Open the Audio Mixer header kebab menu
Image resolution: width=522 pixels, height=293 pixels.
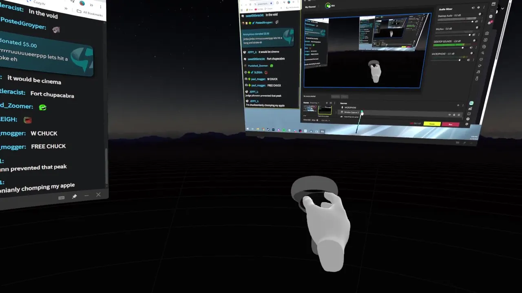pos(484,7)
